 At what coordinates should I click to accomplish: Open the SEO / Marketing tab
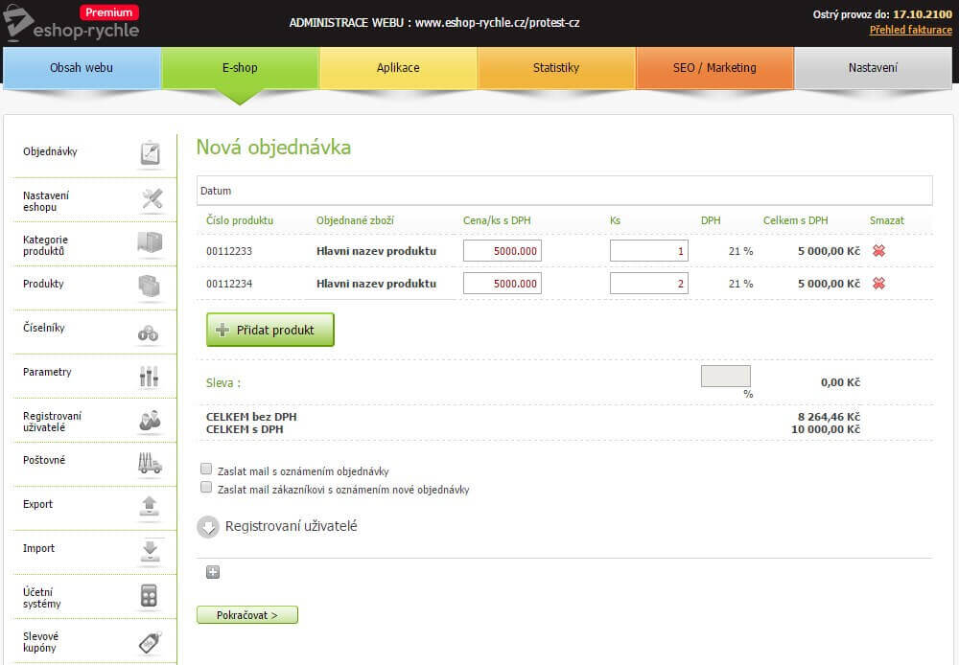(x=714, y=67)
